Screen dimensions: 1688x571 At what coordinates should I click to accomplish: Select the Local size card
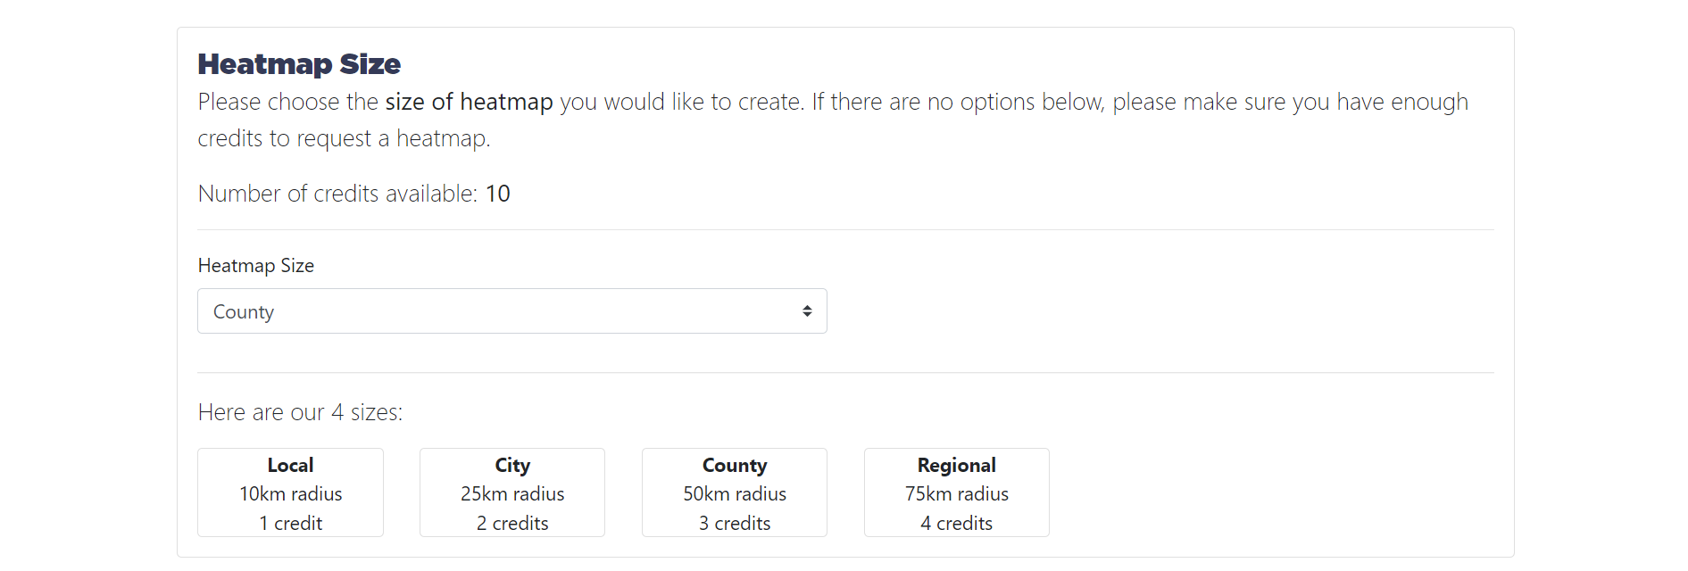tap(290, 492)
